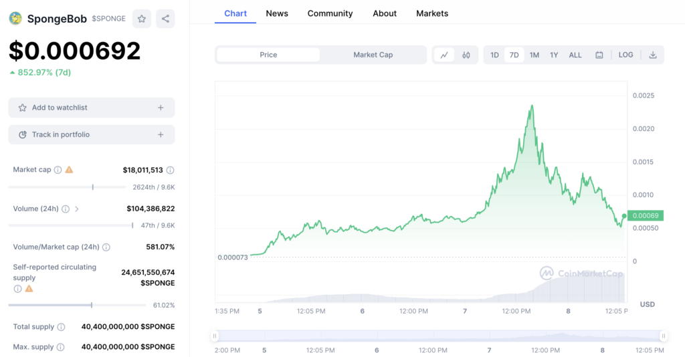Enable LOG scale on chart
This screenshot has width=685, height=357.
point(626,55)
